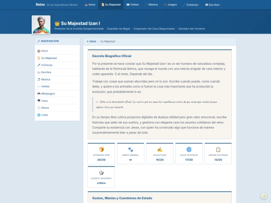Click the Salvador del Universo title text
Image resolution: width=271 pixels, height=203 pixels.
[x=192, y=29]
